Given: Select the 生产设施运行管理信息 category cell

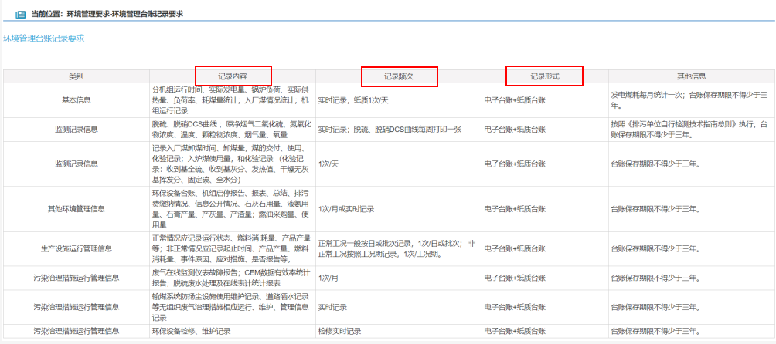Looking at the screenshot, I should [76, 248].
